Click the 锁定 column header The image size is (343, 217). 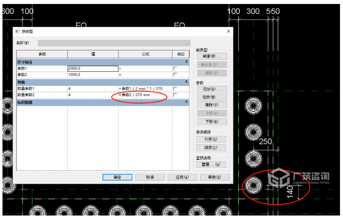point(180,54)
